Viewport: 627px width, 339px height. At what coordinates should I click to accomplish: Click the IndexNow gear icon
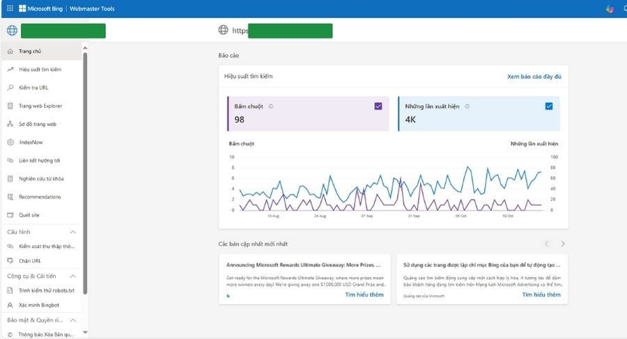pyautogui.click(x=10, y=142)
